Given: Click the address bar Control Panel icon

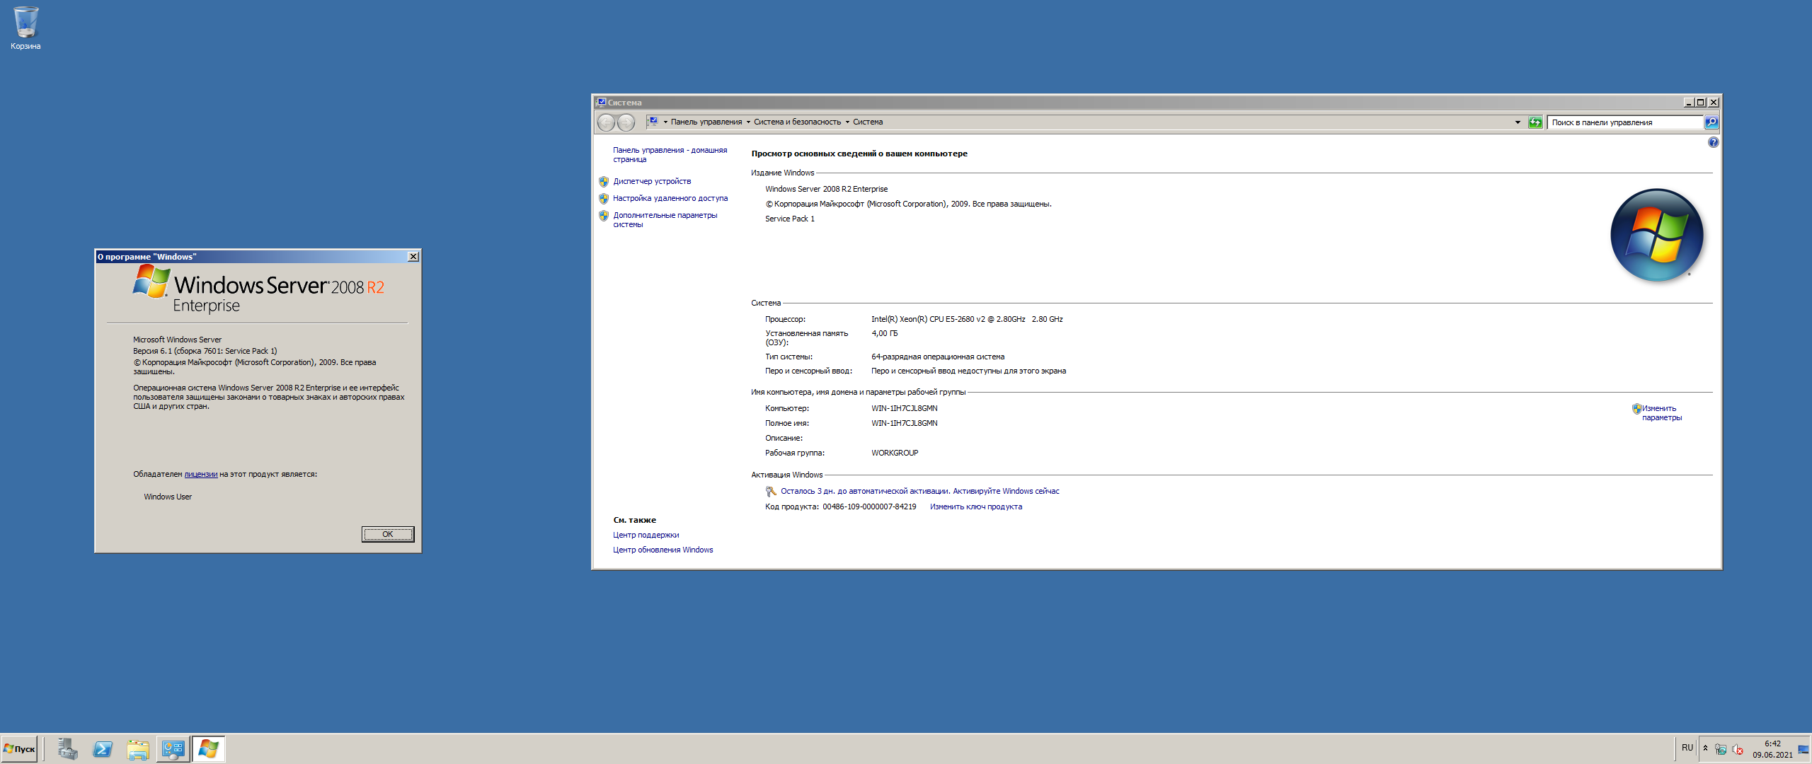Looking at the screenshot, I should click(653, 122).
